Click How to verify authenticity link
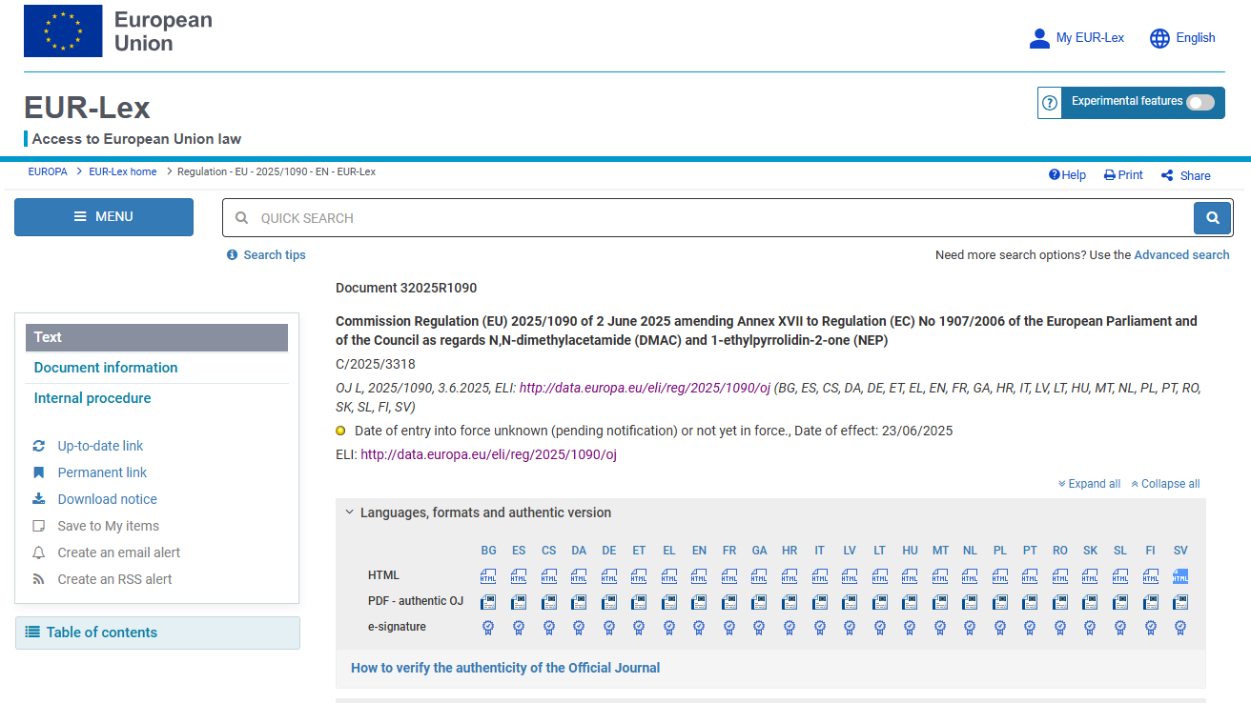 click(505, 668)
